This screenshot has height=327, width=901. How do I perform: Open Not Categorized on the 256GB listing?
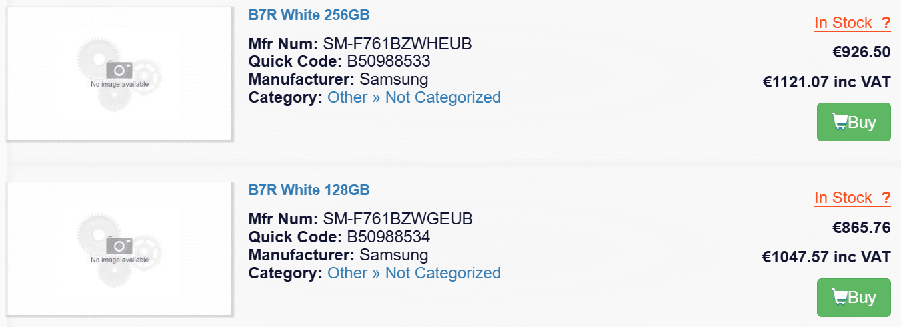[443, 97]
